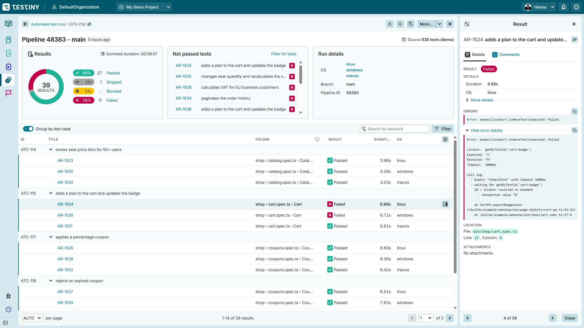Open the My Demo Project dropdown
Image resolution: width=584 pixels, height=328 pixels.
tap(169, 7)
